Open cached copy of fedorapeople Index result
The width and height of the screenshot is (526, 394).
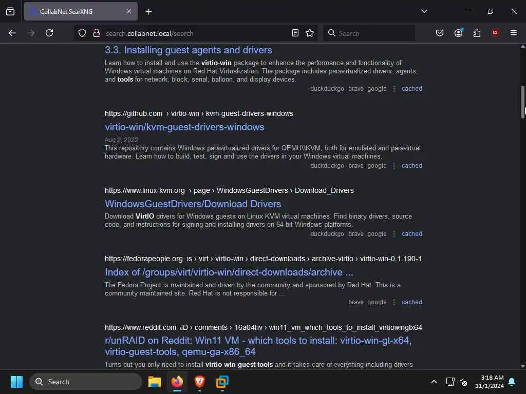coord(412,302)
